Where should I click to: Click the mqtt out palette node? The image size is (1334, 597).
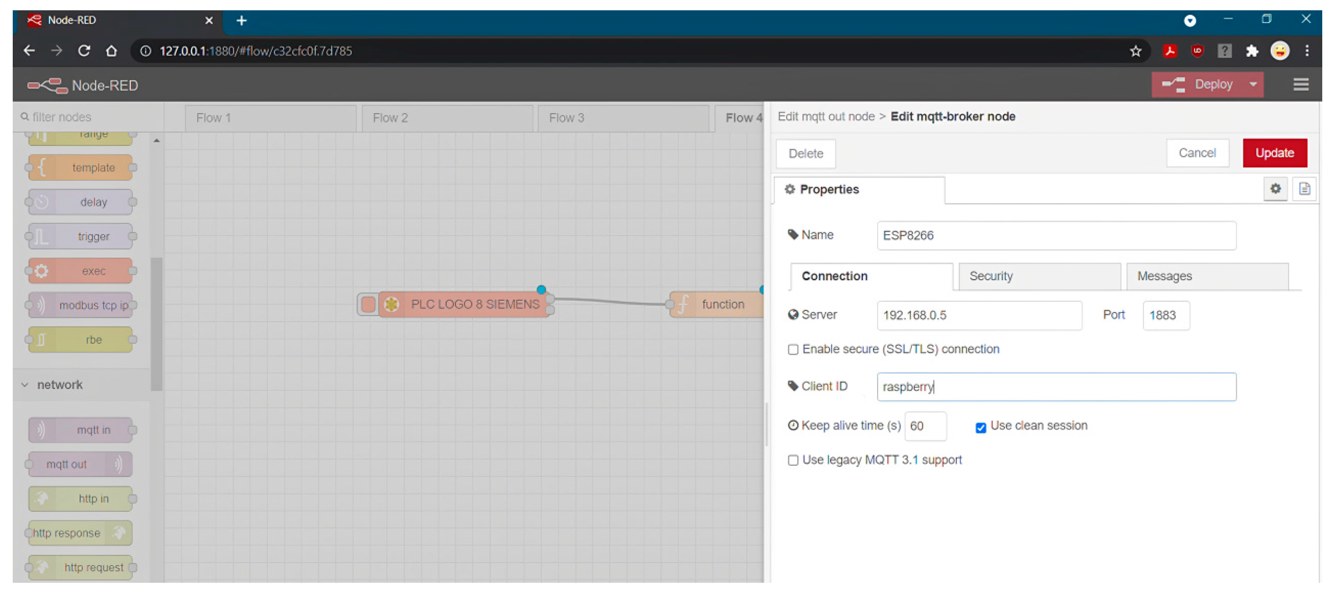[x=81, y=464]
